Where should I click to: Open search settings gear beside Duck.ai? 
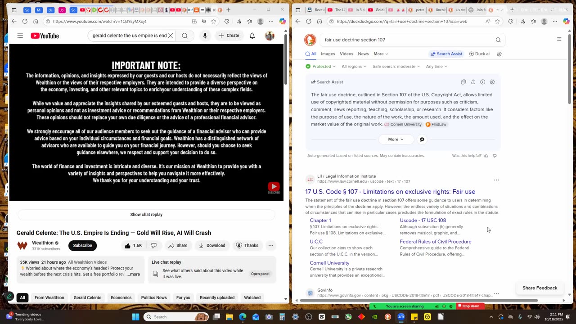pyautogui.click(x=499, y=54)
